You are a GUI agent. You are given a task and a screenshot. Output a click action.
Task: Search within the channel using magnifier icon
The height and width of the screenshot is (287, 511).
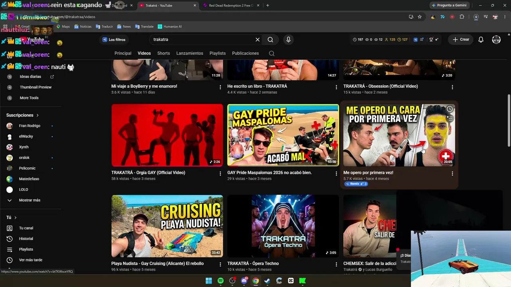pos(271,53)
